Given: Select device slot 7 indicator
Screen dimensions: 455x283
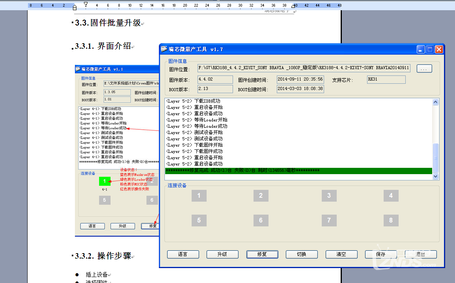Looking at the screenshot, I should click(329, 221).
